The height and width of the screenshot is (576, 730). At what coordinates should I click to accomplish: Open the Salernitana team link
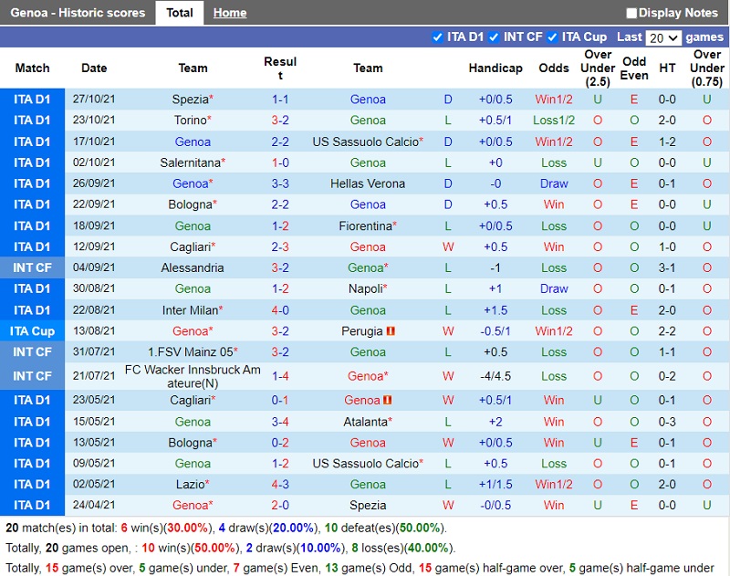pyautogui.click(x=190, y=162)
